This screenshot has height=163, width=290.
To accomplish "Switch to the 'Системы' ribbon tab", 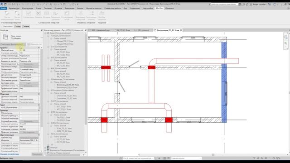I will (x=48, y=8).
